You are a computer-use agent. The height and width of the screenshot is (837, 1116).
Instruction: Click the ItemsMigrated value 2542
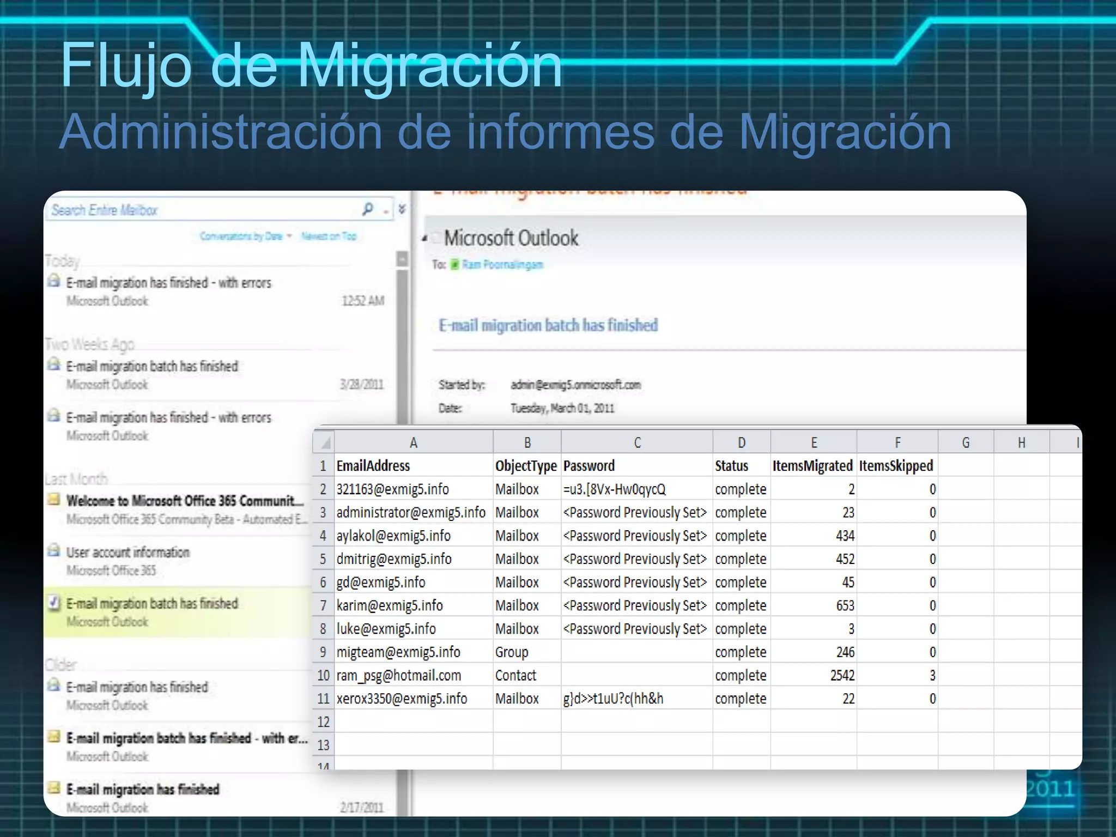click(814, 676)
